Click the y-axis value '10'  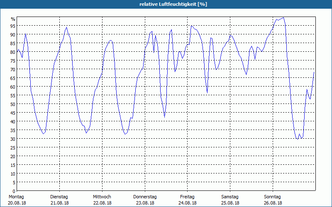click(13, 174)
